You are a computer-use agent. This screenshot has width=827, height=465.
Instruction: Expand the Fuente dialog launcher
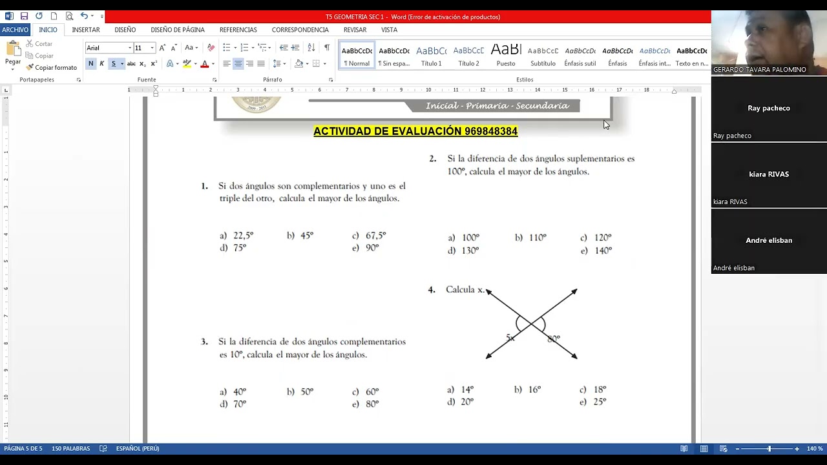coord(215,80)
